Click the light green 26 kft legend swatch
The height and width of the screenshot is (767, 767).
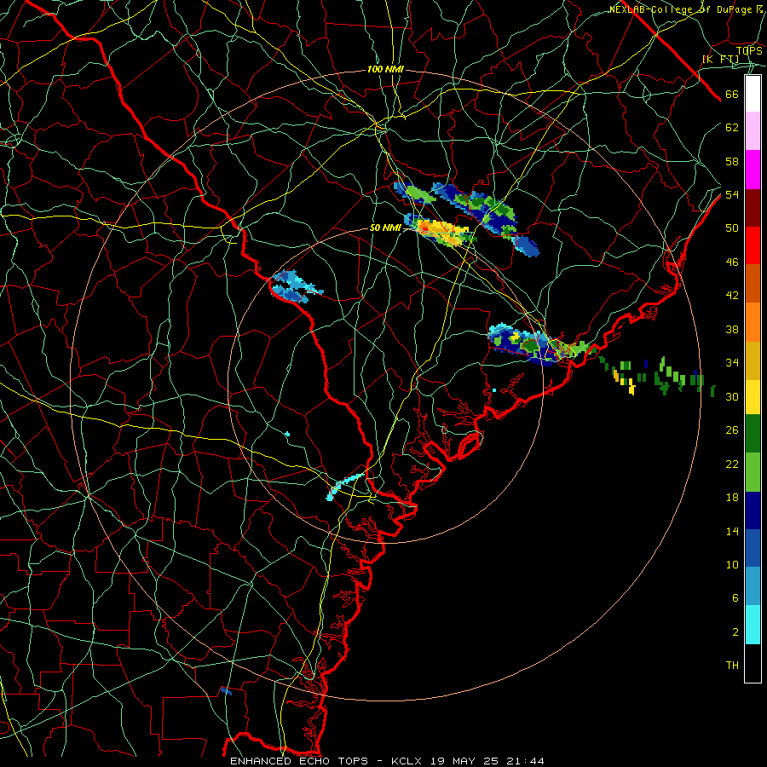(753, 472)
